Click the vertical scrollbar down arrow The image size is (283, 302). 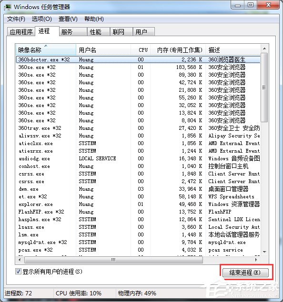(264, 252)
